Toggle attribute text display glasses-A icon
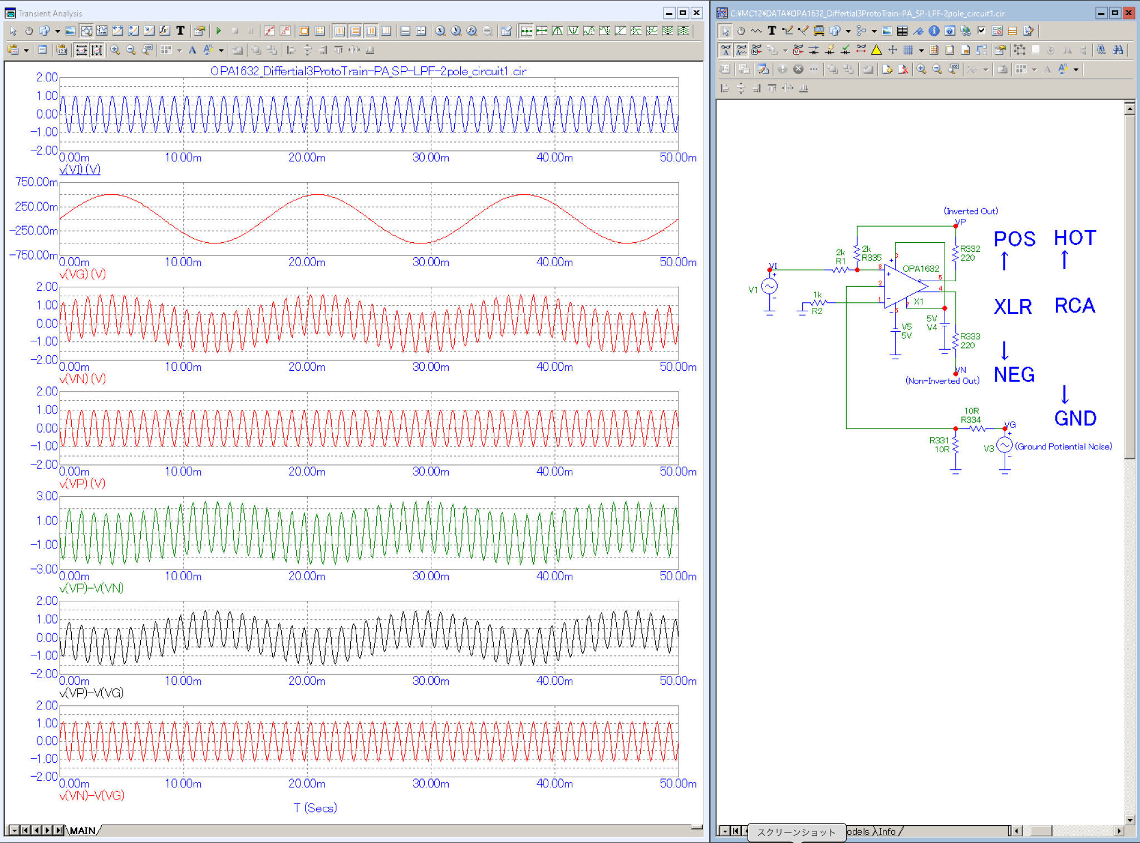1140x843 pixels. tap(726, 50)
